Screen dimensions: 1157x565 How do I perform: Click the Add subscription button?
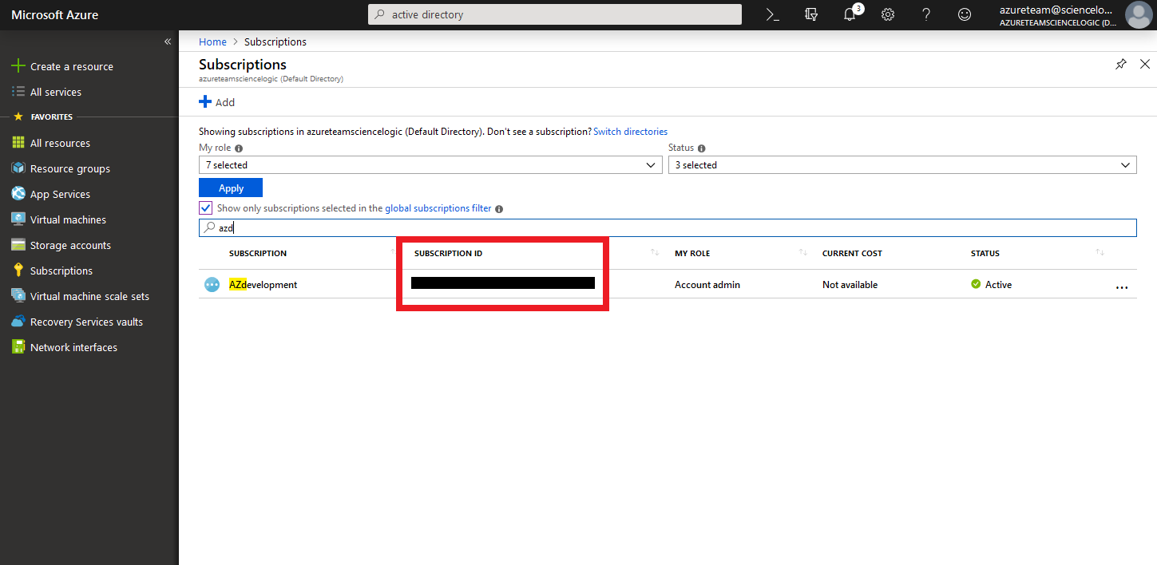tap(217, 102)
